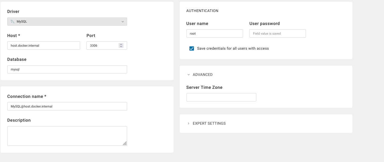Click the User name label
Screen dimensions: 384x162
tap(197, 23)
